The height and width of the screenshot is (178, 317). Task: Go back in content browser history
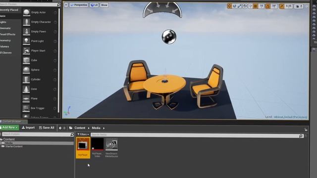[60, 128]
